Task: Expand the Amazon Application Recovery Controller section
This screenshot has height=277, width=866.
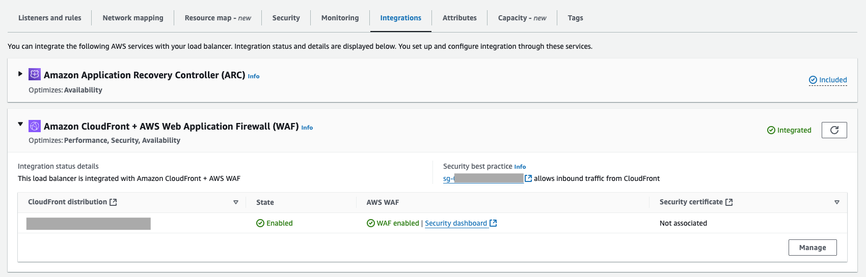Action: point(20,74)
